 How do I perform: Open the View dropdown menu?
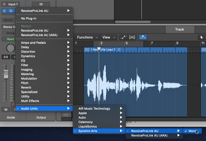(108, 37)
